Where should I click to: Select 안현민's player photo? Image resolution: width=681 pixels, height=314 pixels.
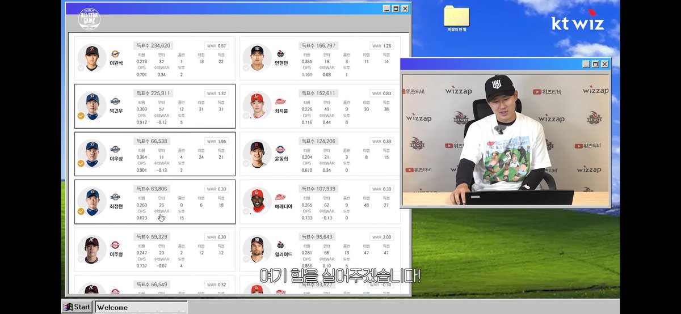[257, 57]
